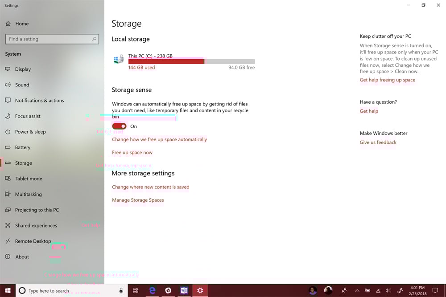Show hidden tray icons chevron
446x297 pixels.
(x=357, y=290)
